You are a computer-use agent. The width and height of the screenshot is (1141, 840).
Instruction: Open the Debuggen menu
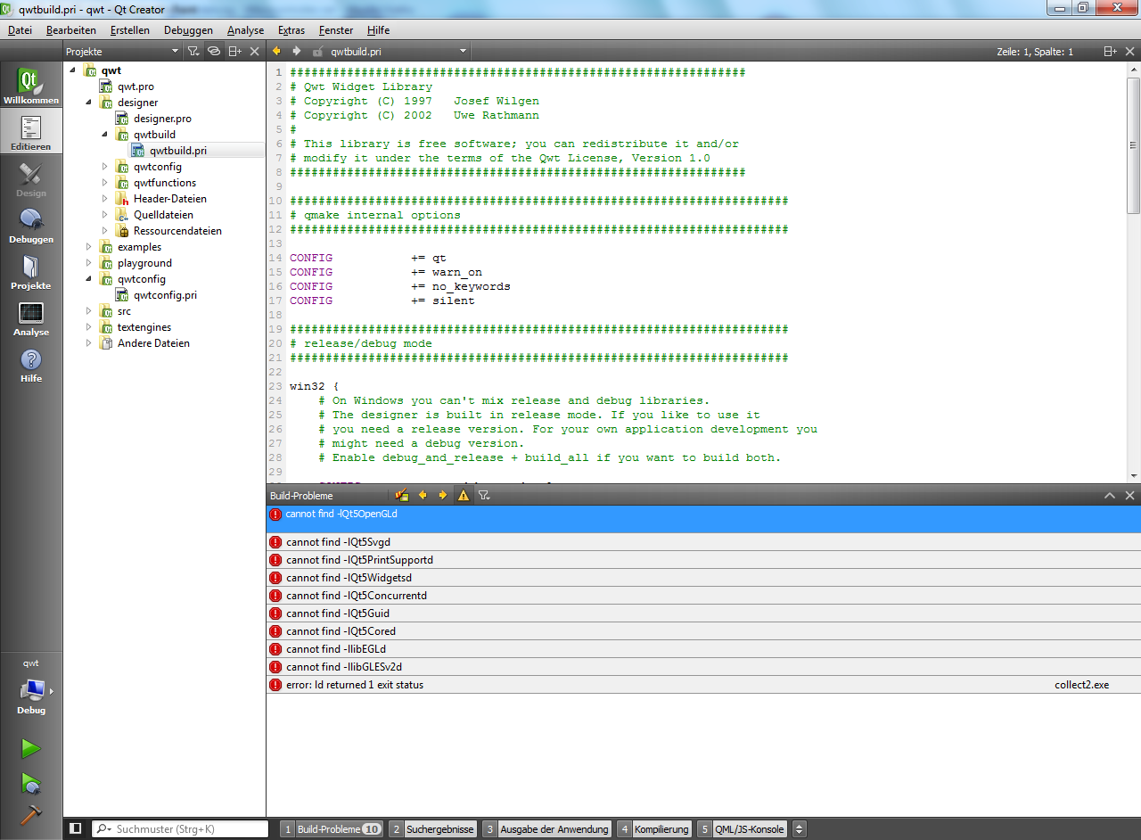[x=188, y=30]
